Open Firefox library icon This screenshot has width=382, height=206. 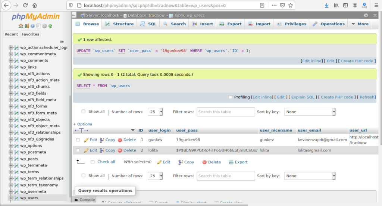(x=336, y=5)
